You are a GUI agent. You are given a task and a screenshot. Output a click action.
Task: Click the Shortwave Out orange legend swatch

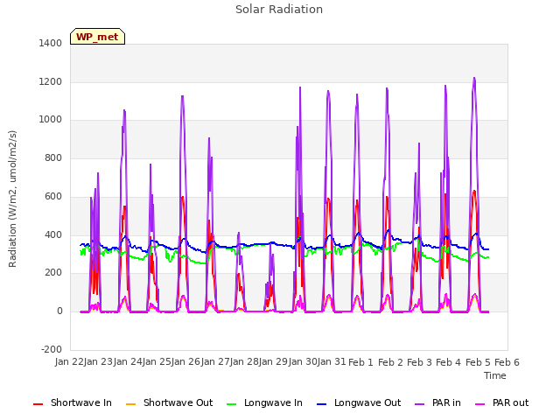tap(130, 404)
